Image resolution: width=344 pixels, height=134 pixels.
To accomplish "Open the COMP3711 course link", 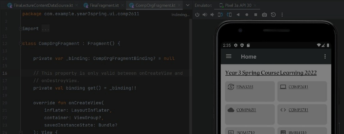I will tap(298, 110).
